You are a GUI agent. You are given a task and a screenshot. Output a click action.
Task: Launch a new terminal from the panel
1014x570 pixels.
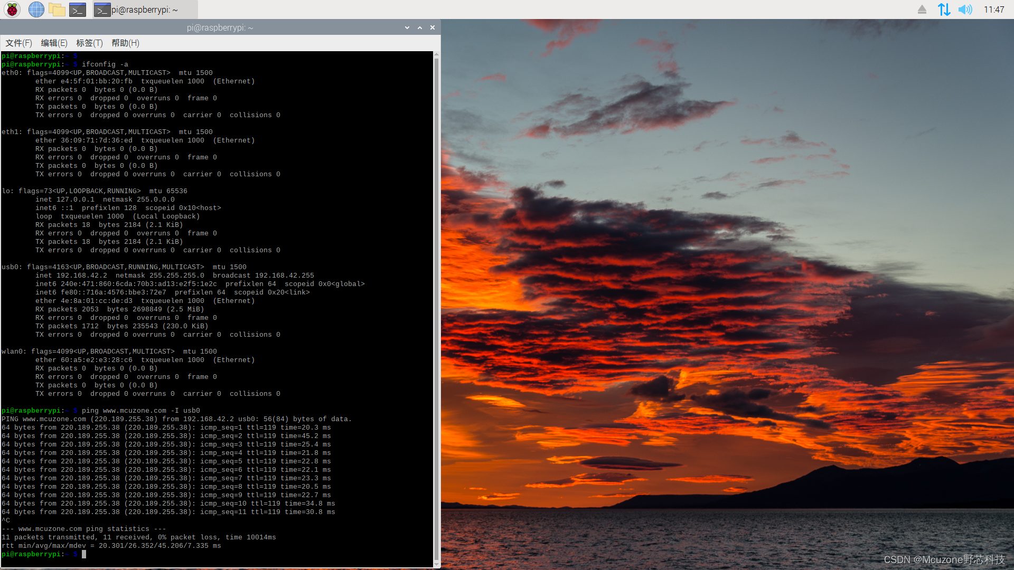(x=78, y=9)
